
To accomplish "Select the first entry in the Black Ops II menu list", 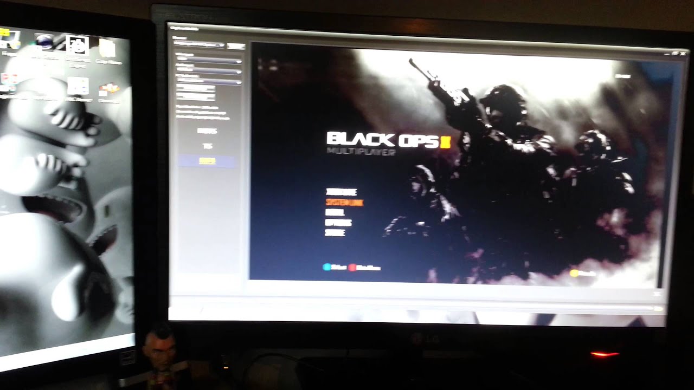I will click(341, 192).
